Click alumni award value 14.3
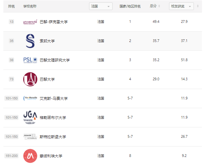This screenshot has width=206, height=165. 184,79
